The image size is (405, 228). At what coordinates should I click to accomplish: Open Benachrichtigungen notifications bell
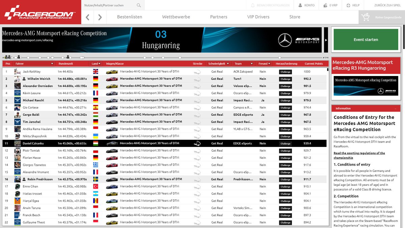(270, 5)
